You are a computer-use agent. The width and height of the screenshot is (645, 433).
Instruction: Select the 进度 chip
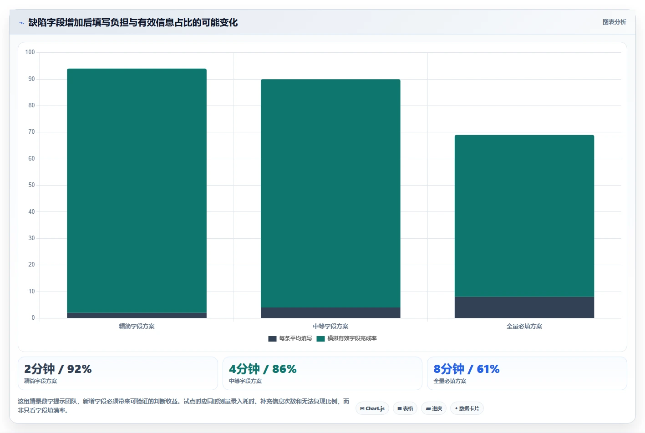434,408
